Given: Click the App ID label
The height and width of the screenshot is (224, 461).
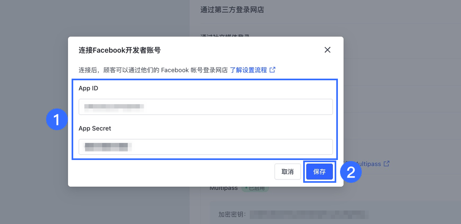Looking at the screenshot, I should coord(88,88).
